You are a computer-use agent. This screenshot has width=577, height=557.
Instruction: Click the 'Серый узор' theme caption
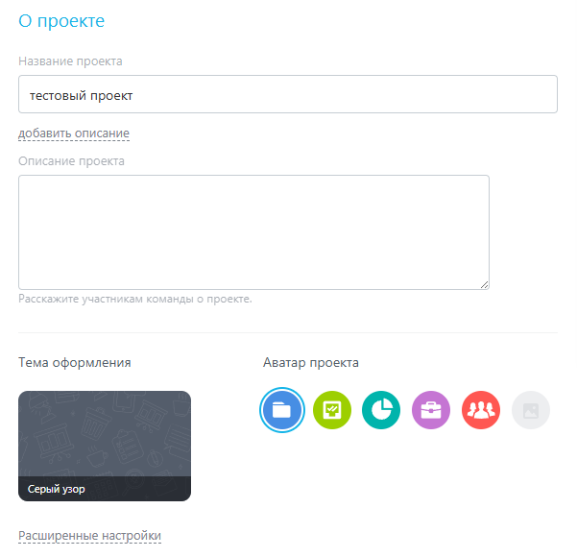[x=57, y=489]
